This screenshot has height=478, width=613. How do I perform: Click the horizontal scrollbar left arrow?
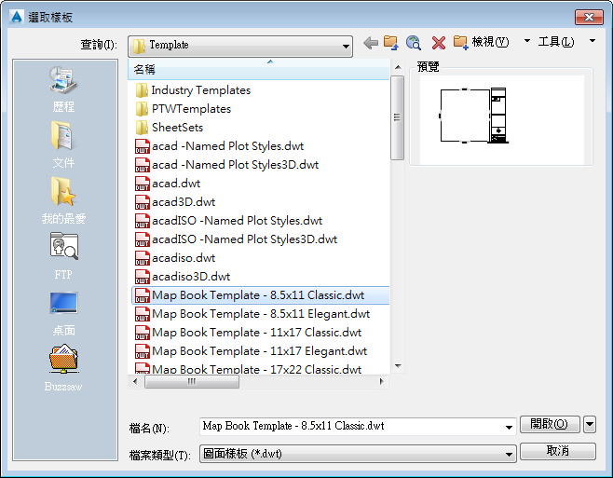[x=135, y=381]
